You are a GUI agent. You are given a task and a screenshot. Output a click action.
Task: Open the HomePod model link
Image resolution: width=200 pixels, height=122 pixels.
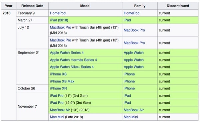pos(58,13)
